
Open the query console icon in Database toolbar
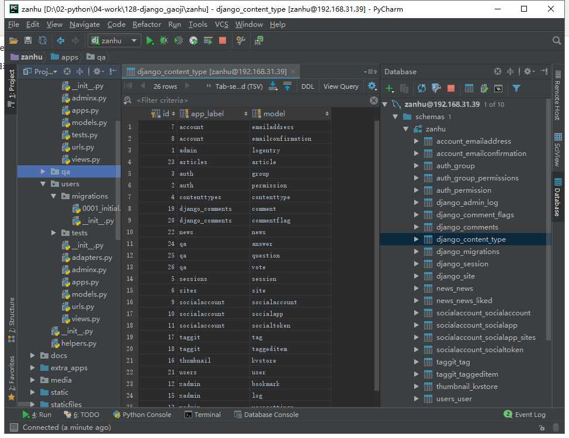pos(498,88)
